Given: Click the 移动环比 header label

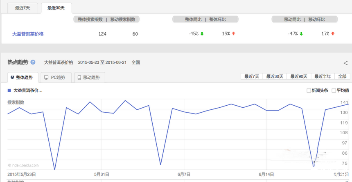Looking at the screenshot, I should [316, 20].
